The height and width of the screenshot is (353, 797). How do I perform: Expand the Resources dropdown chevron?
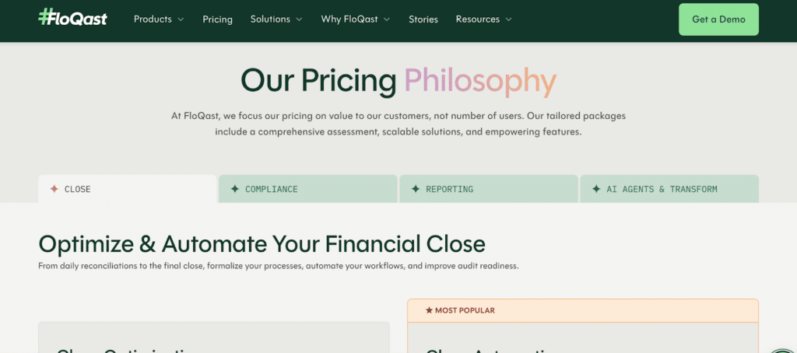pyautogui.click(x=509, y=19)
